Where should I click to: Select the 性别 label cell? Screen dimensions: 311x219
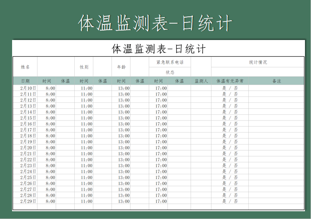point(84,67)
